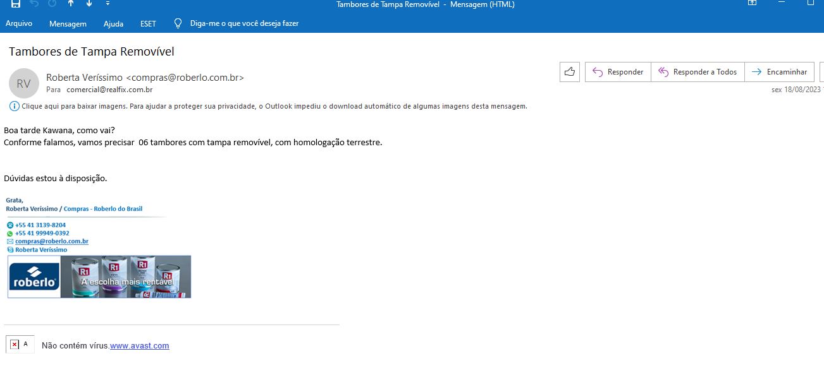Click the Save icon in the title bar
This screenshot has width=824, height=375.
point(15,4)
